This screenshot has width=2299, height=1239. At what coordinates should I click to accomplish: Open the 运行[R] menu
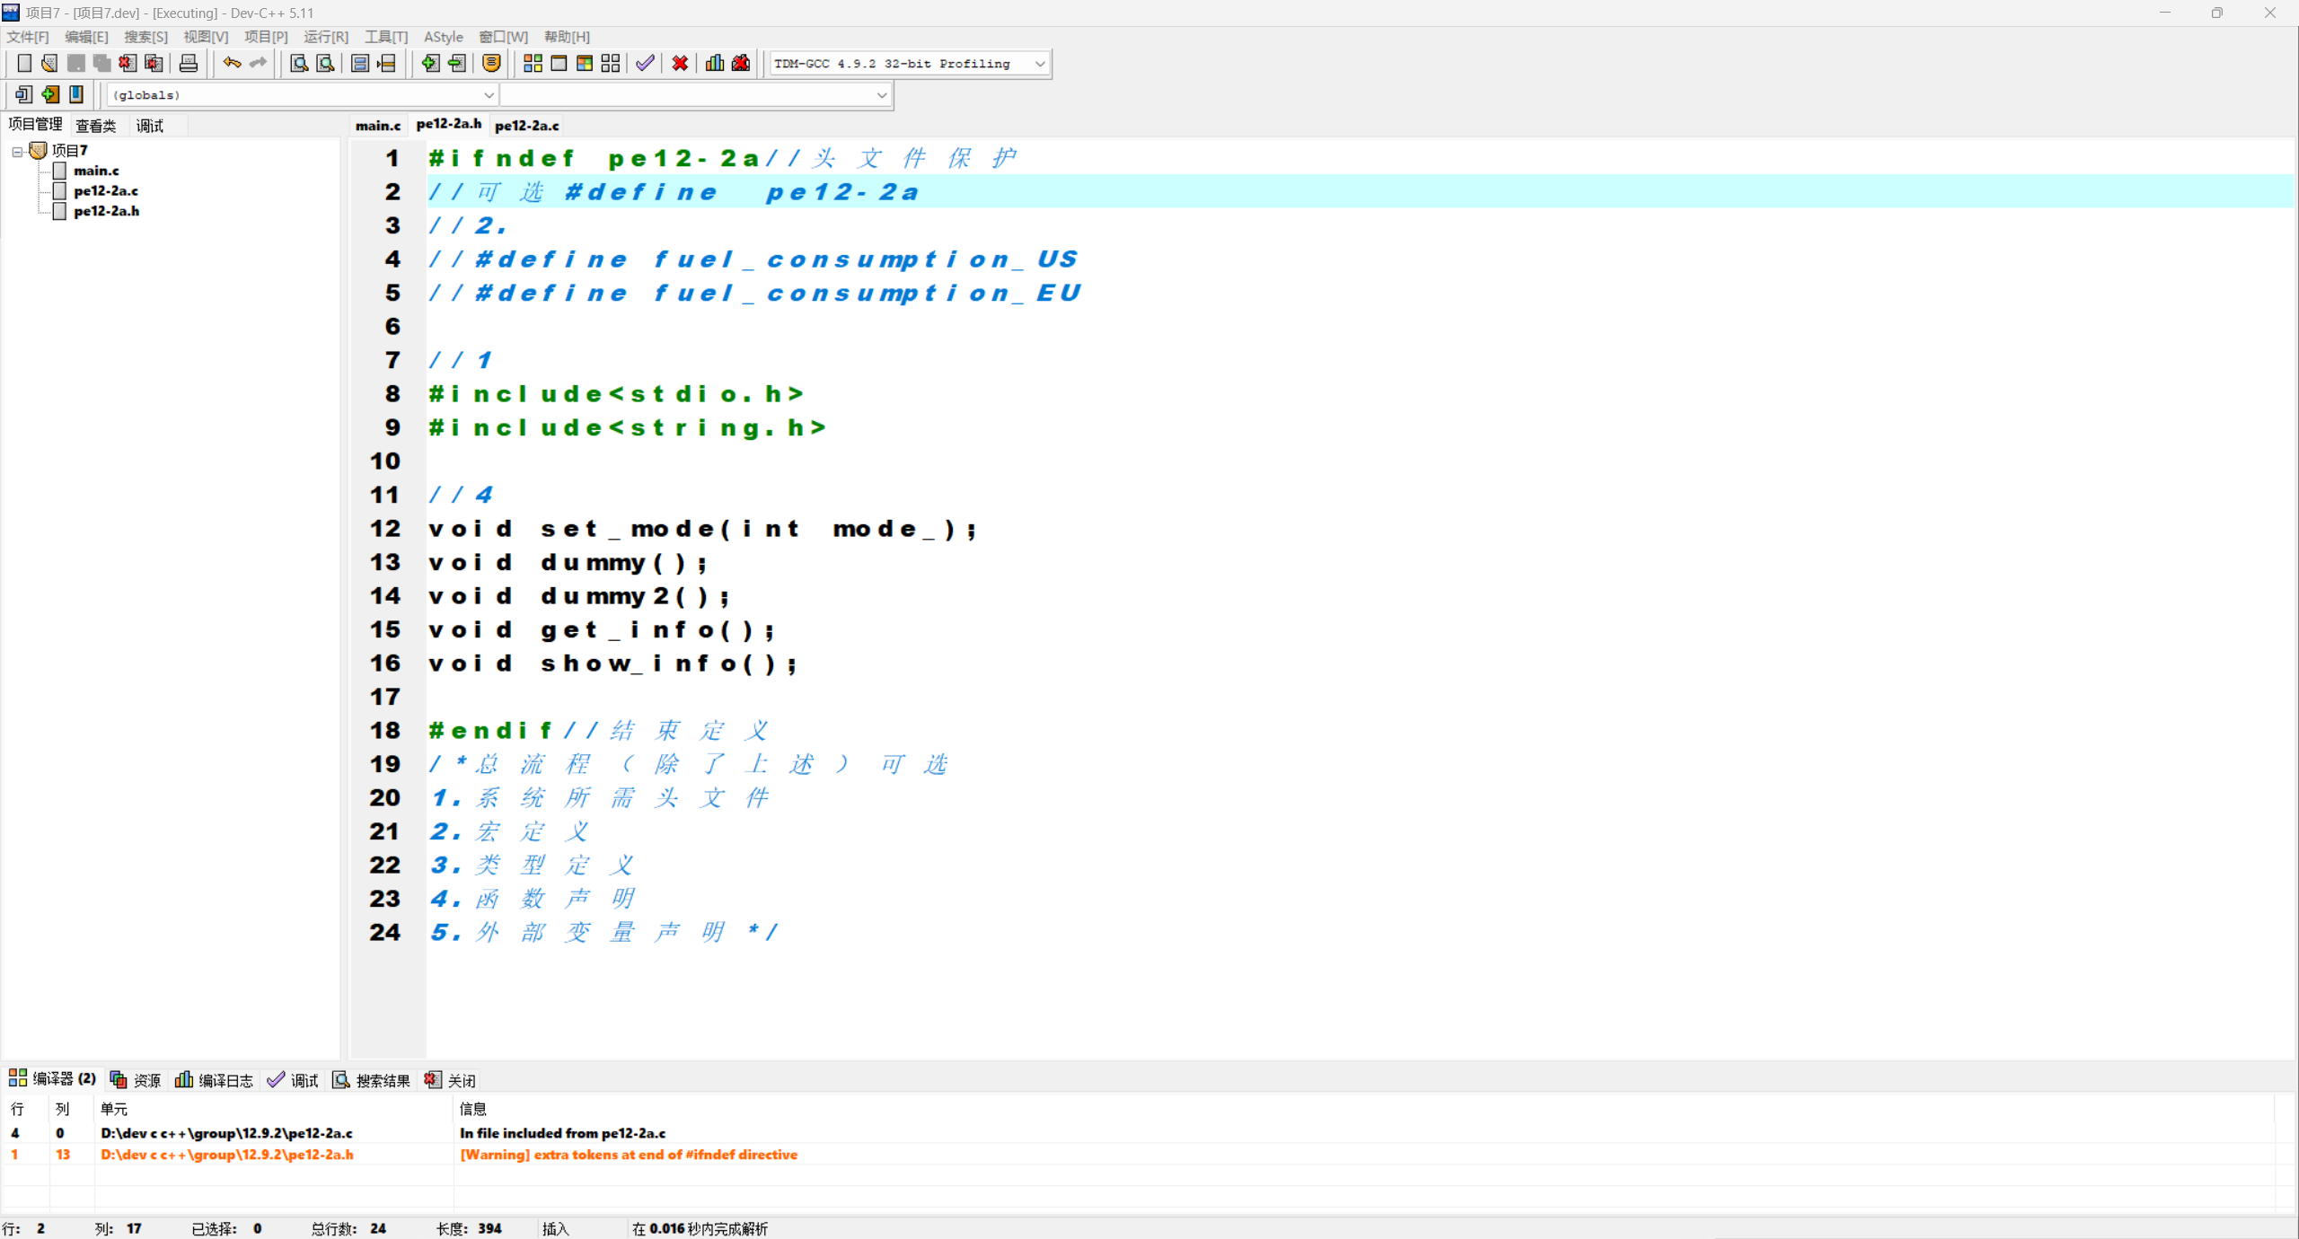tap(325, 37)
